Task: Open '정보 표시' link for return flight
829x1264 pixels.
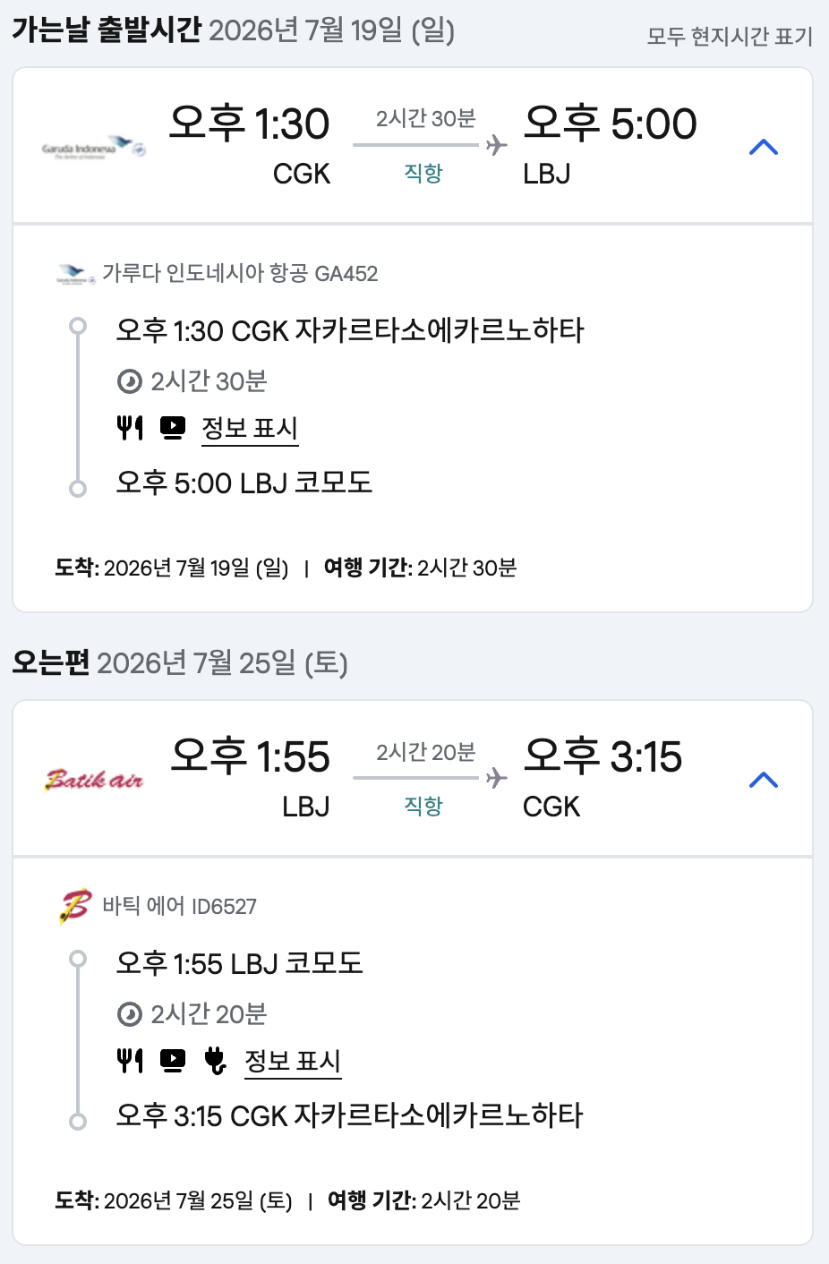Action: tap(293, 1062)
